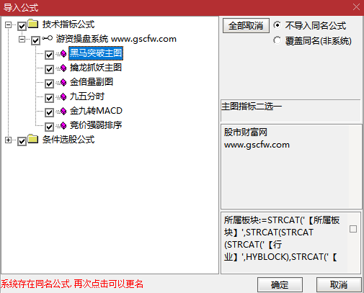Screen dimensions: 364x293
Task: Uncheck the 擒龙抓妖主图 checkbox
Action: [x=49, y=69]
